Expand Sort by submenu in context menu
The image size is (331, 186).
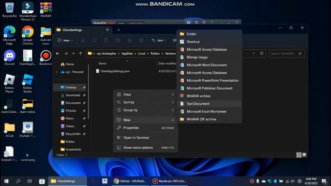tap(145, 102)
